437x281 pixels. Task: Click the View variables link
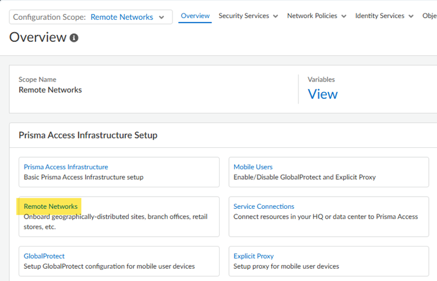(x=322, y=94)
